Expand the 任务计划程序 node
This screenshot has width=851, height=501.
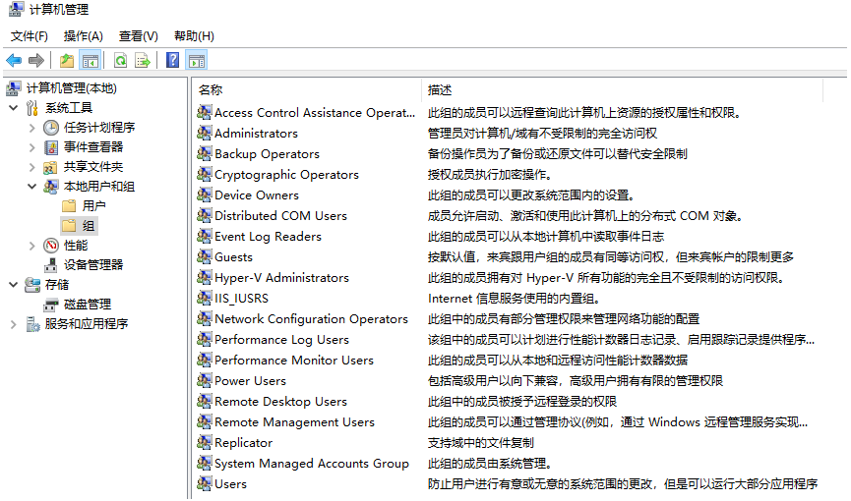pyautogui.click(x=32, y=128)
